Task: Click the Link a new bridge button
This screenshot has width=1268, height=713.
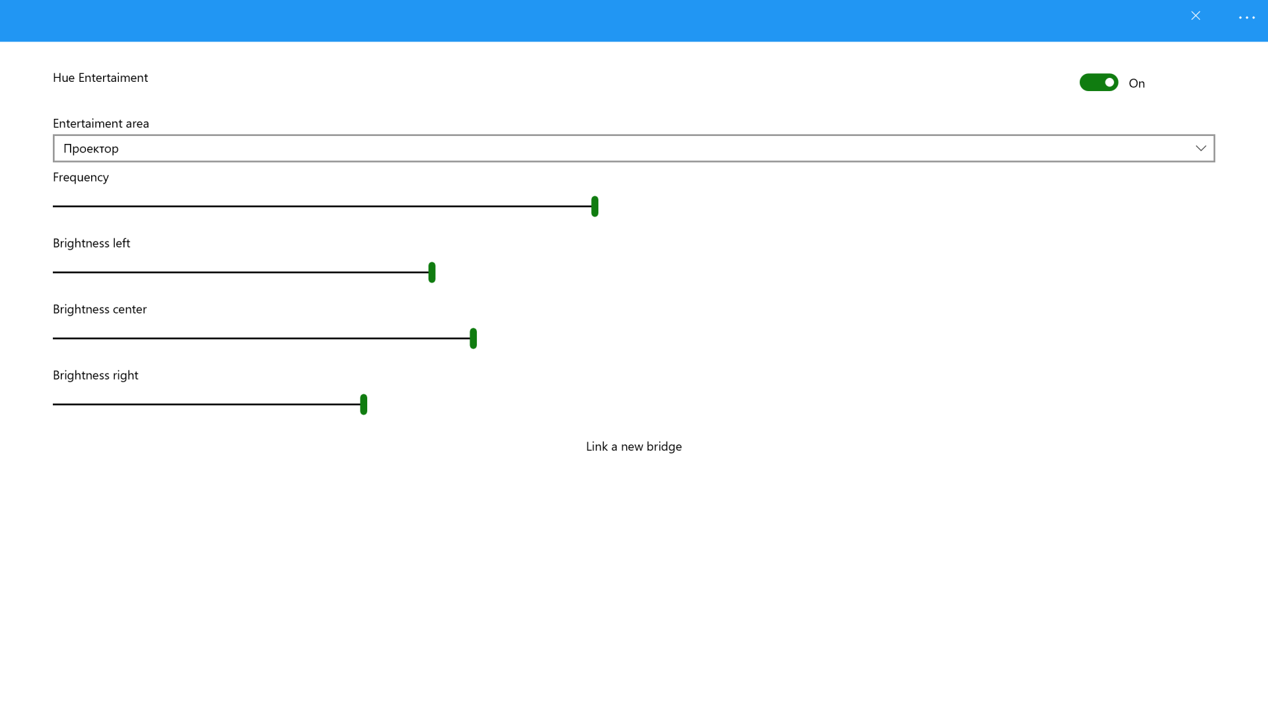Action: (633, 446)
